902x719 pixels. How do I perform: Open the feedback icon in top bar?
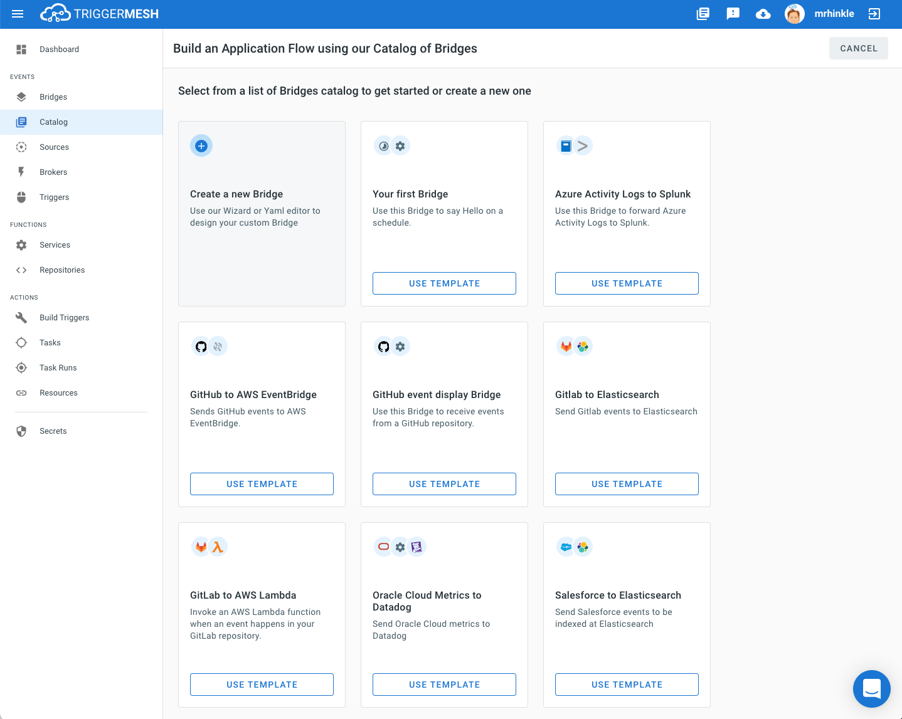pyautogui.click(x=733, y=14)
